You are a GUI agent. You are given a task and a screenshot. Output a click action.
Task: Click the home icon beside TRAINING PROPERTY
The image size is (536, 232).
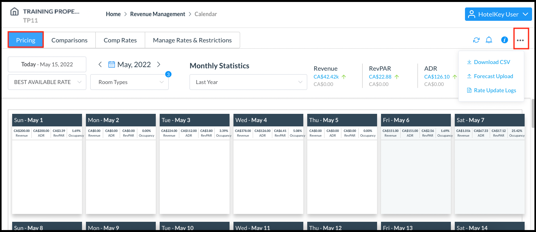point(15,11)
